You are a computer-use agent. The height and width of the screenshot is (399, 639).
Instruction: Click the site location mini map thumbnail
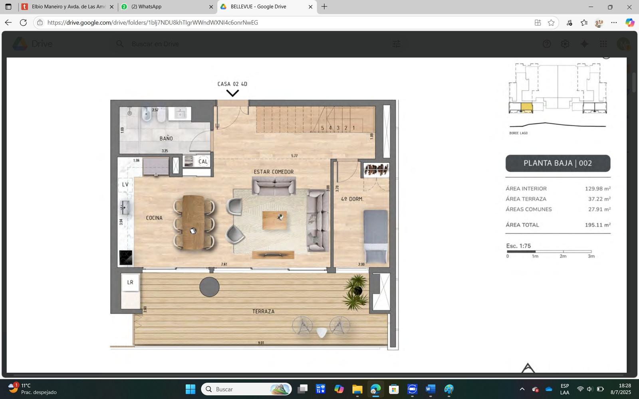click(558, 89)
